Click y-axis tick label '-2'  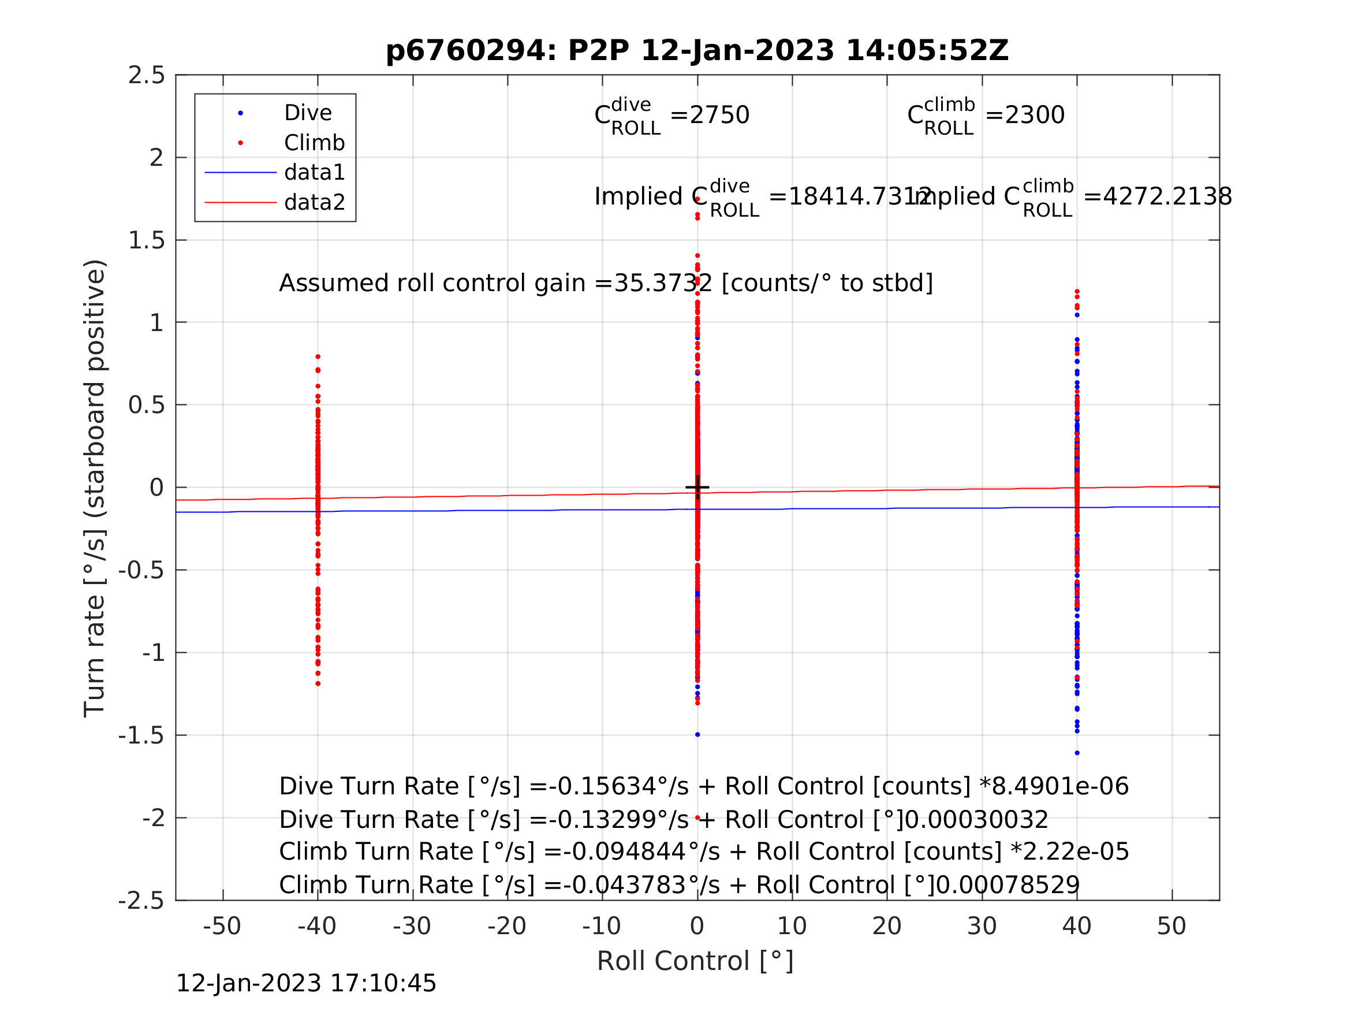click(154, 818)
